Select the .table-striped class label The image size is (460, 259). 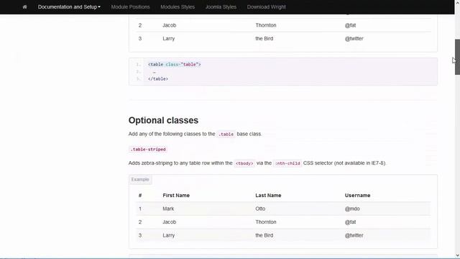pos(148,150)
